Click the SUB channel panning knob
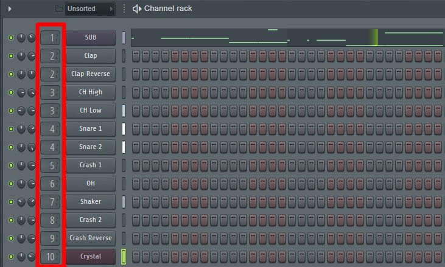This screenshot has height=267, width=445. (x=21, y=38)
